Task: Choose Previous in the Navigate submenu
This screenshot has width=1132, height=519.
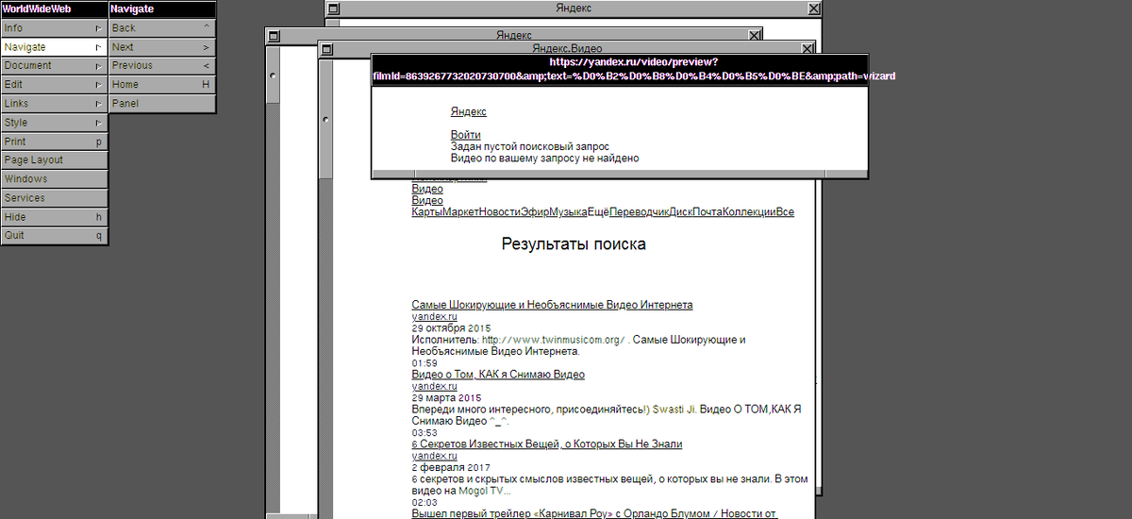Action: point(162,66)
